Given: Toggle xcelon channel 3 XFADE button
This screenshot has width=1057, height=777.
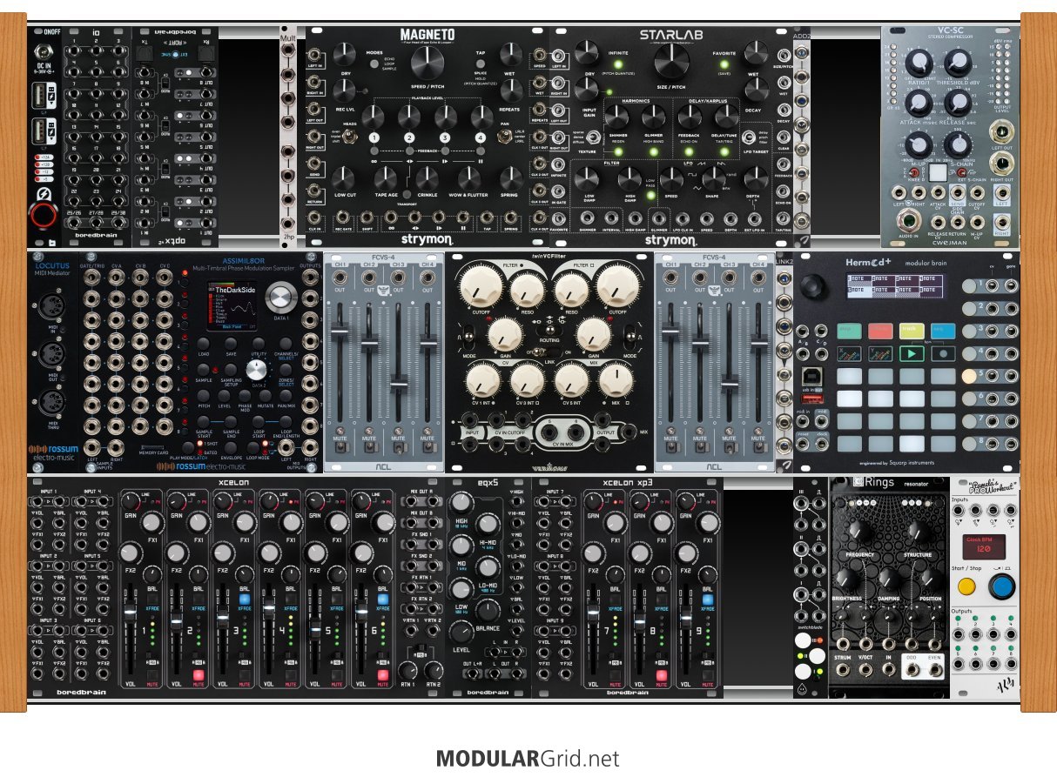Looking at the screenshot, I should 245,600.
